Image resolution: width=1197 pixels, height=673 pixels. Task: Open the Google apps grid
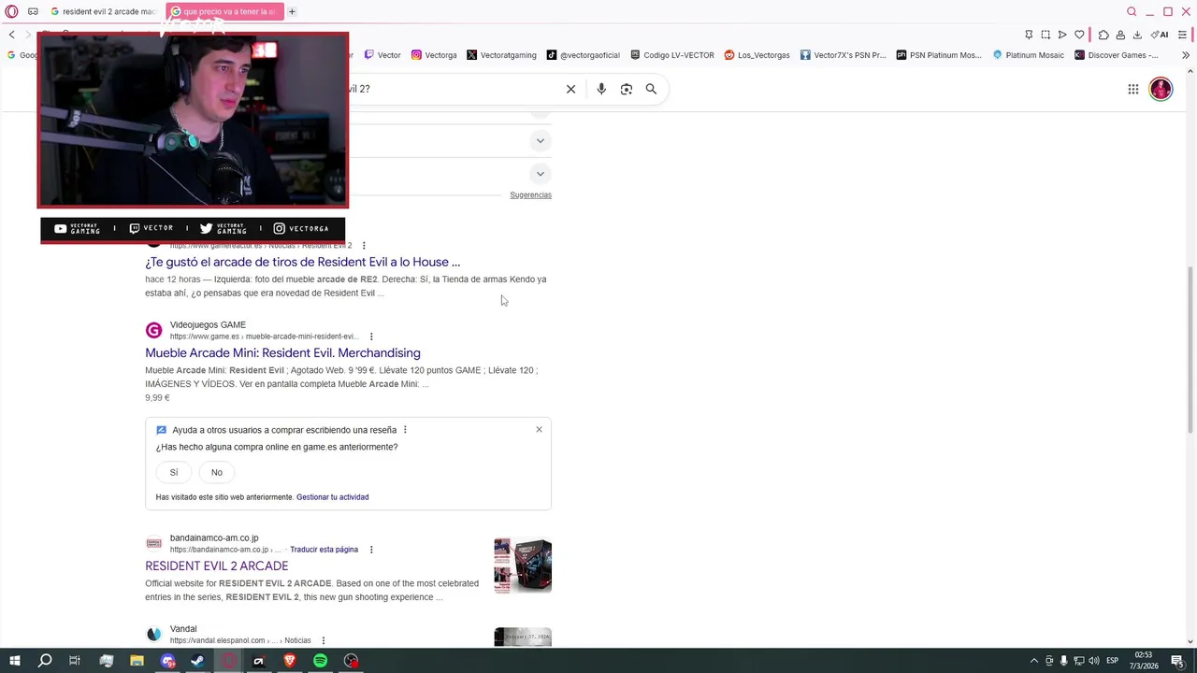pos(1133,89)
